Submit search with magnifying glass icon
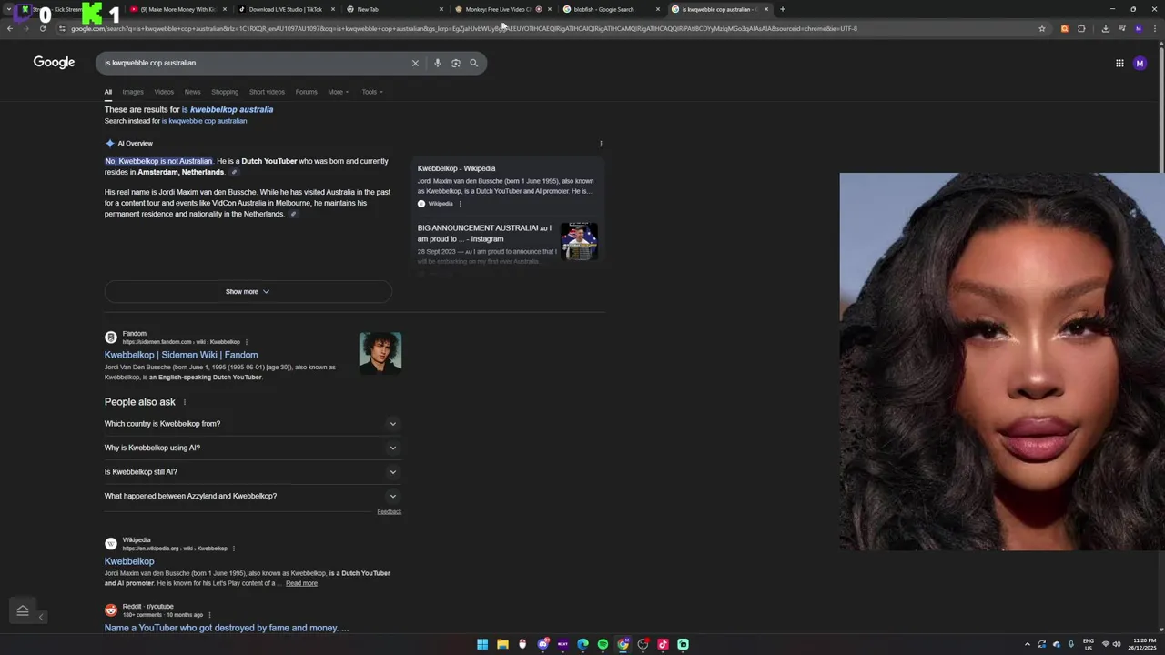The height and width of the screenshot is (655, 1165). (x=473, y=63)
